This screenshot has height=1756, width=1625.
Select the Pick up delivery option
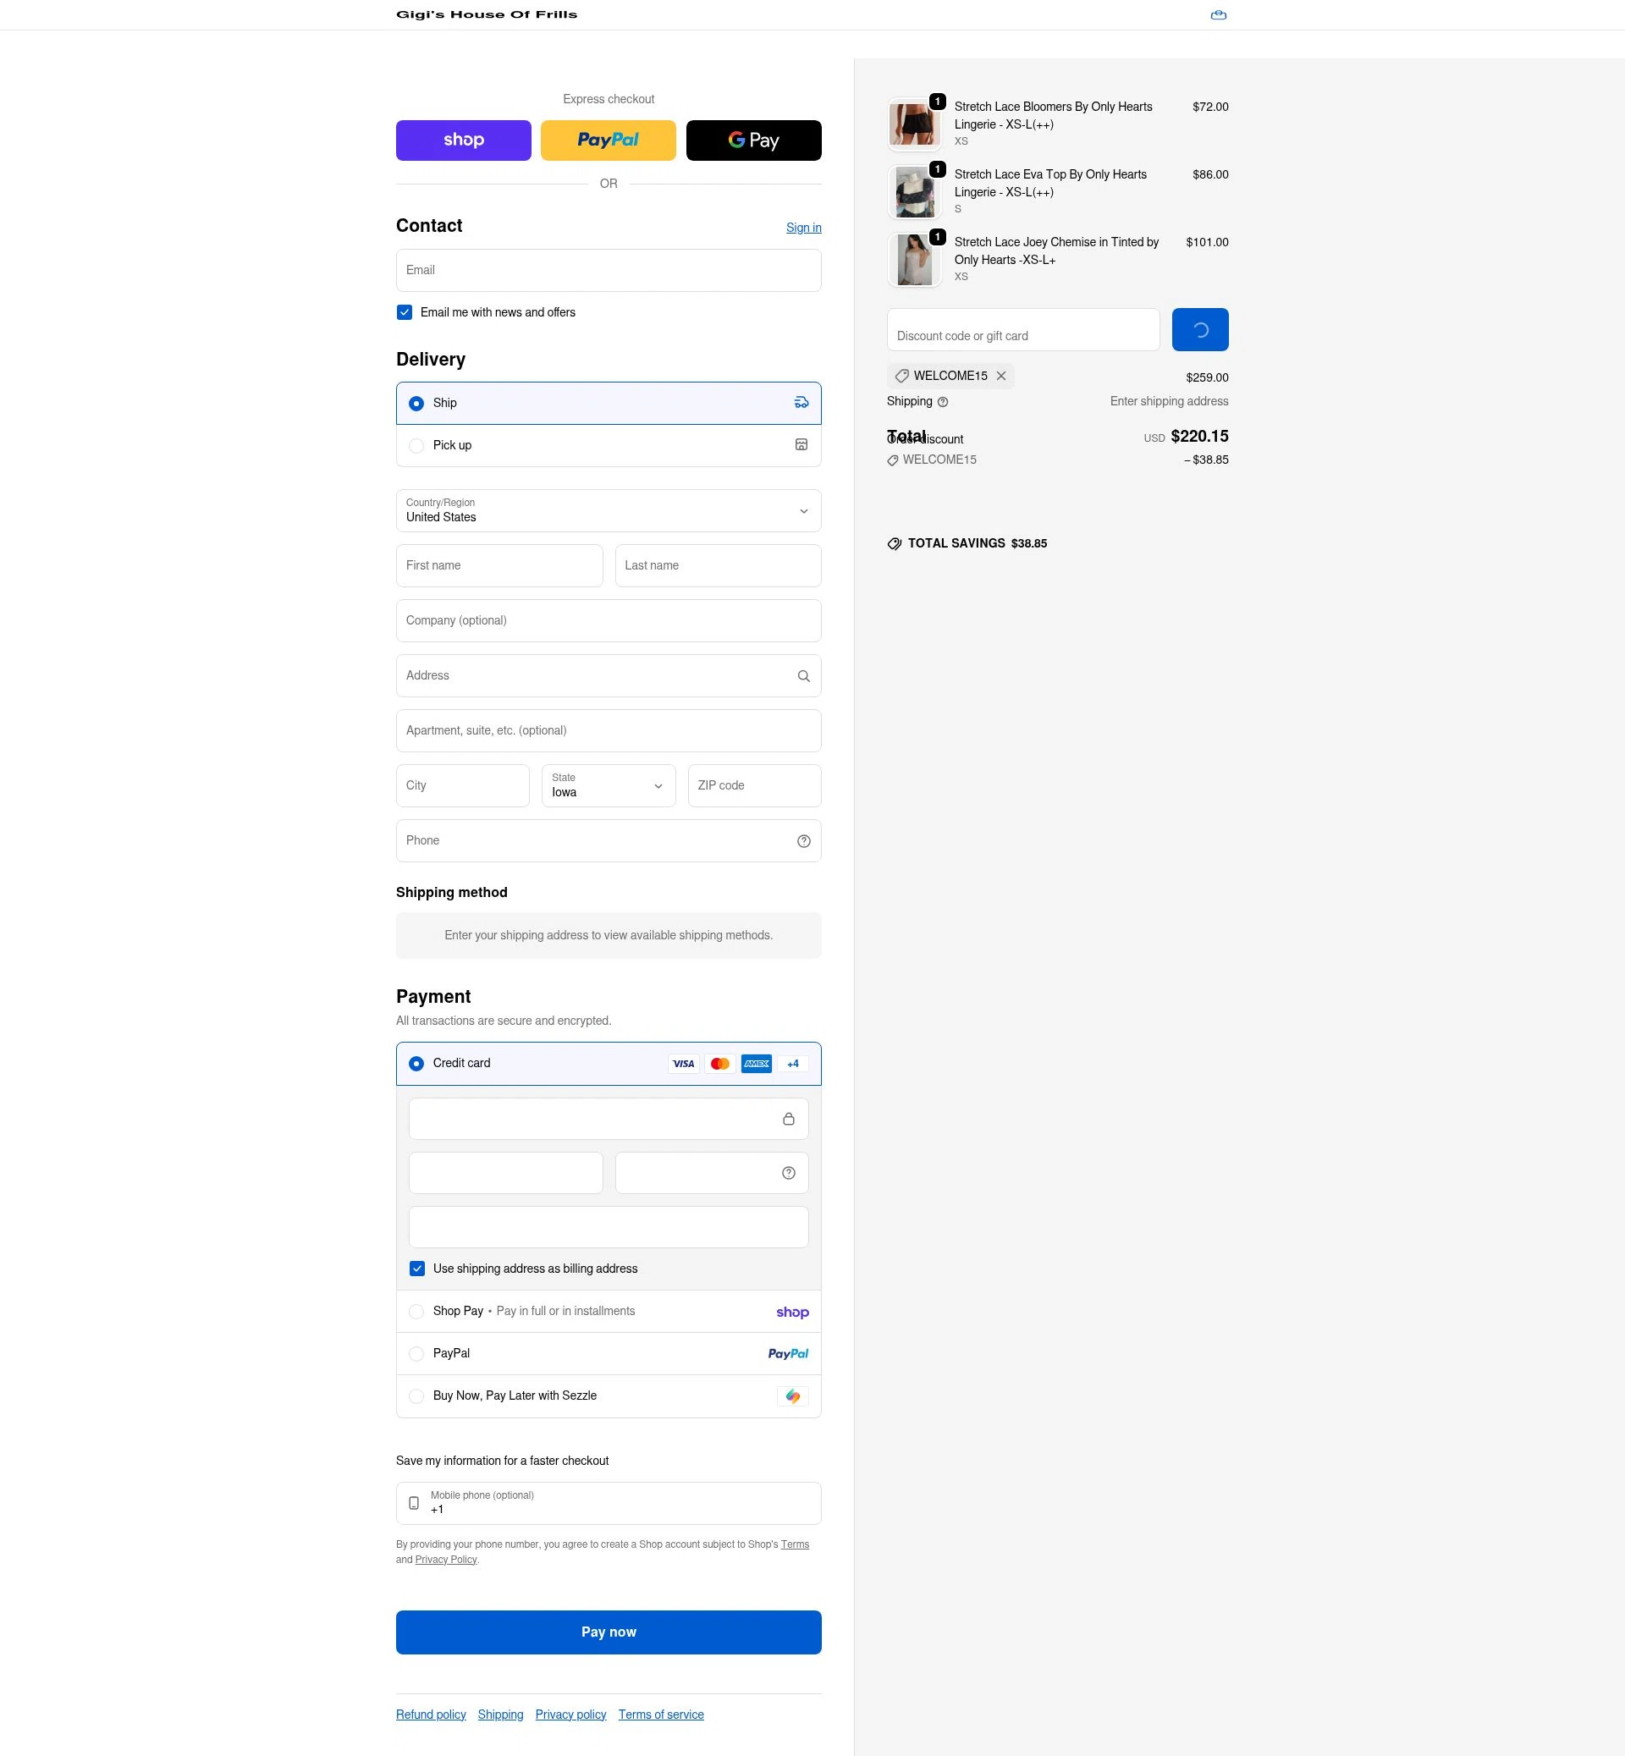[609, 446]
